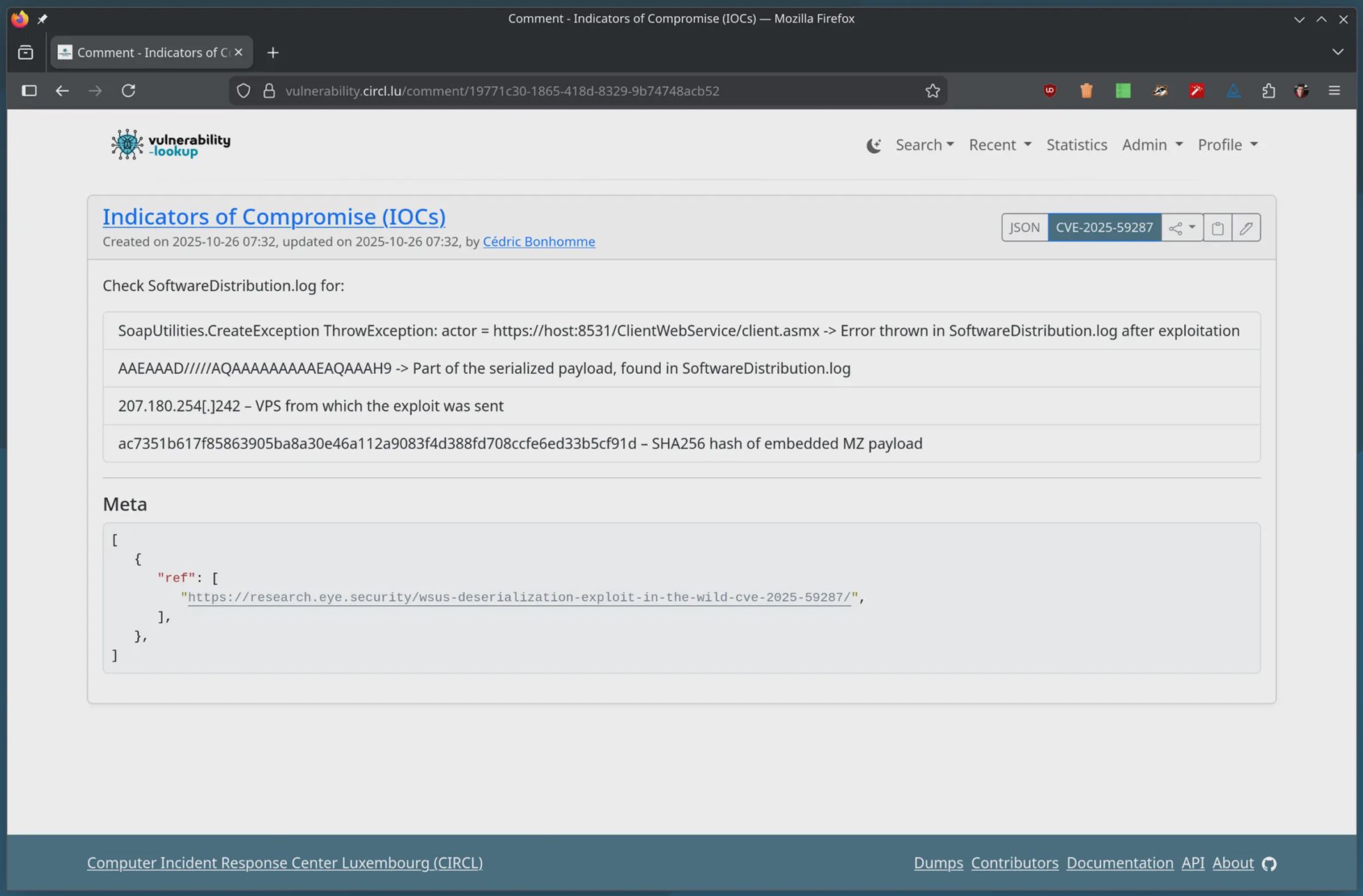
Task: Open Firefox hamburger application menu
Action: click(x=1334, y=91)
